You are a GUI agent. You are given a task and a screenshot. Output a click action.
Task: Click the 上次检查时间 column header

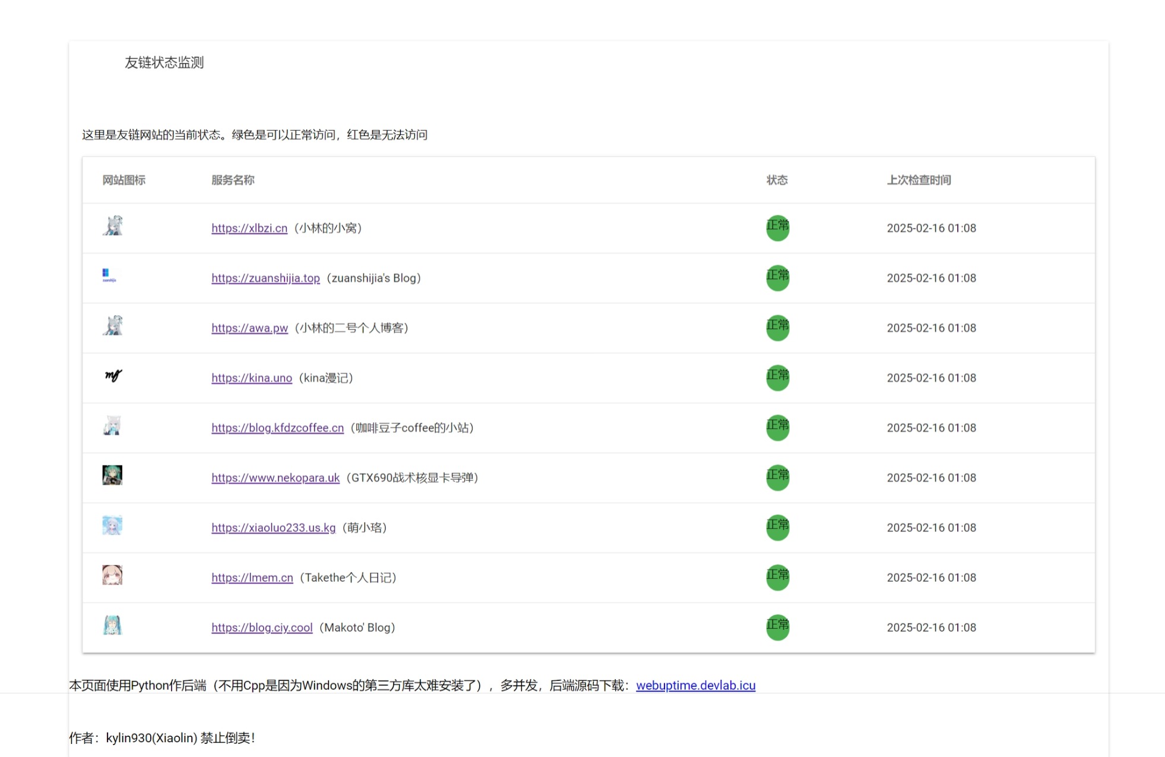tap(919, 180)
